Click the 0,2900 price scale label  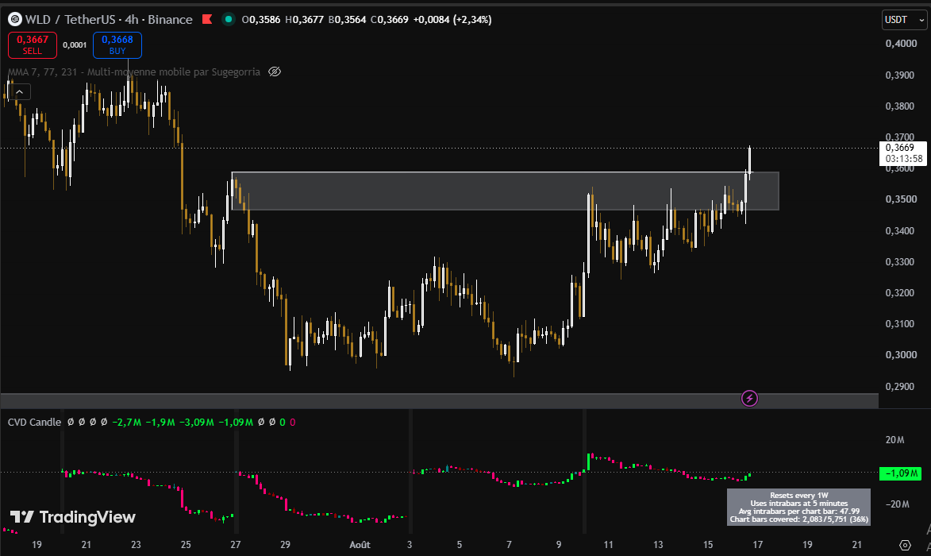tap(901, 386)
